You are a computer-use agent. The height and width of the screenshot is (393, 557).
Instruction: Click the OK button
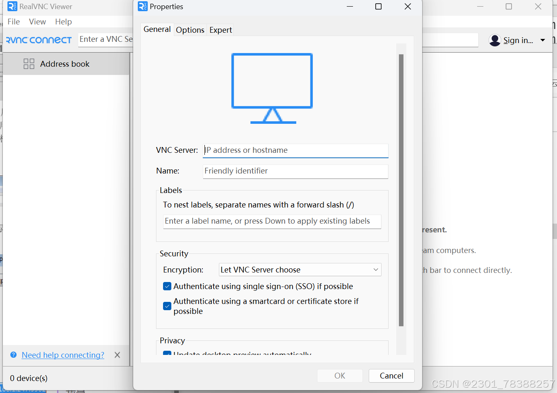coord(340,376)
